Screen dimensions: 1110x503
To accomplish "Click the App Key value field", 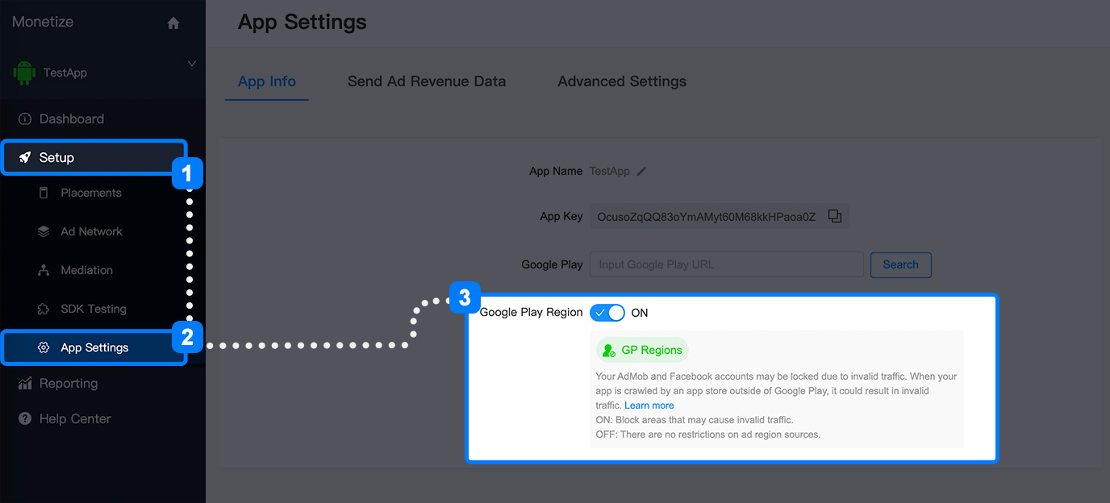I will [x=719, y=216].
